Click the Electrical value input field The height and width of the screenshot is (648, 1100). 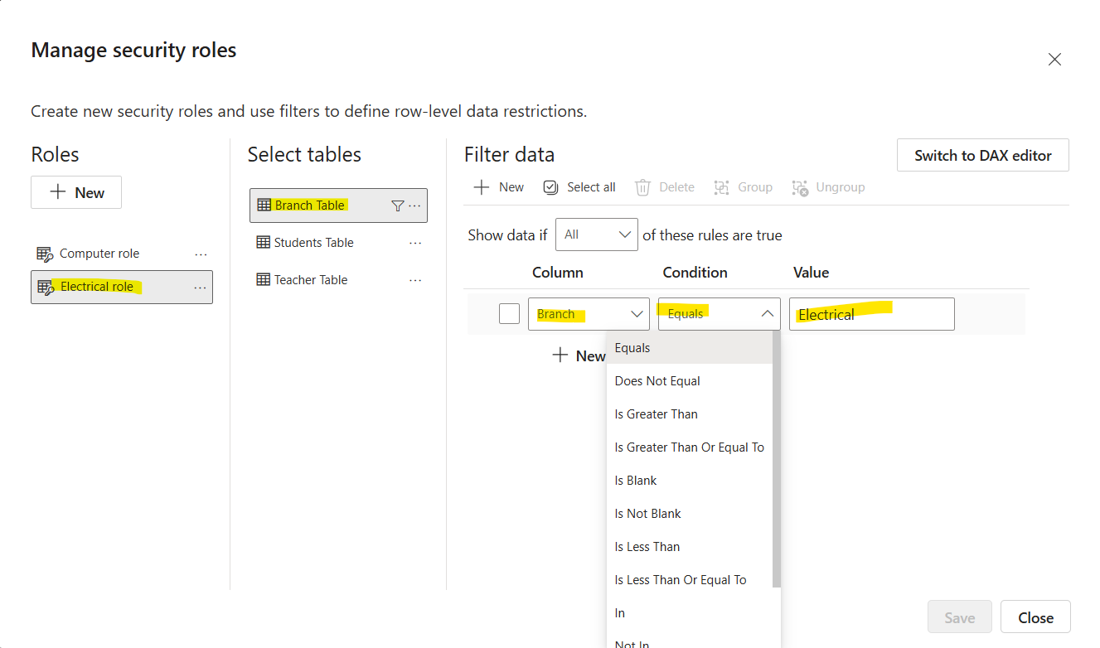click(x=871, y=314)
